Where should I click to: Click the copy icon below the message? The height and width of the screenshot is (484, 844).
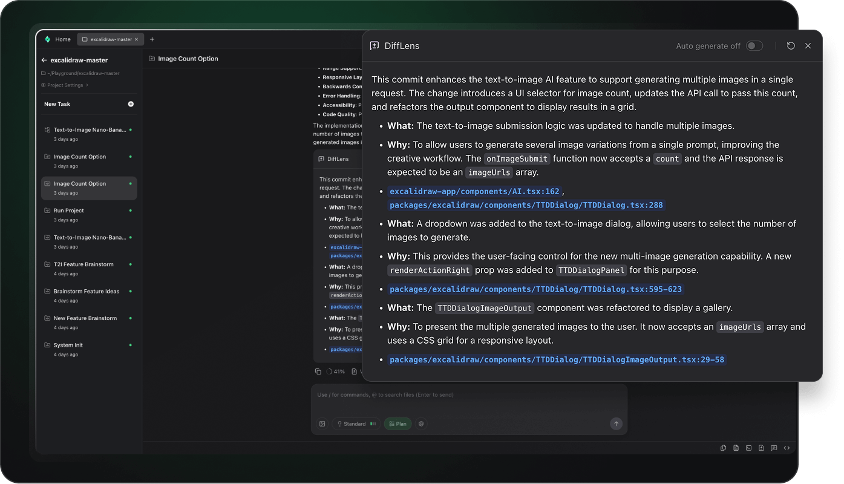coord(318,371)
